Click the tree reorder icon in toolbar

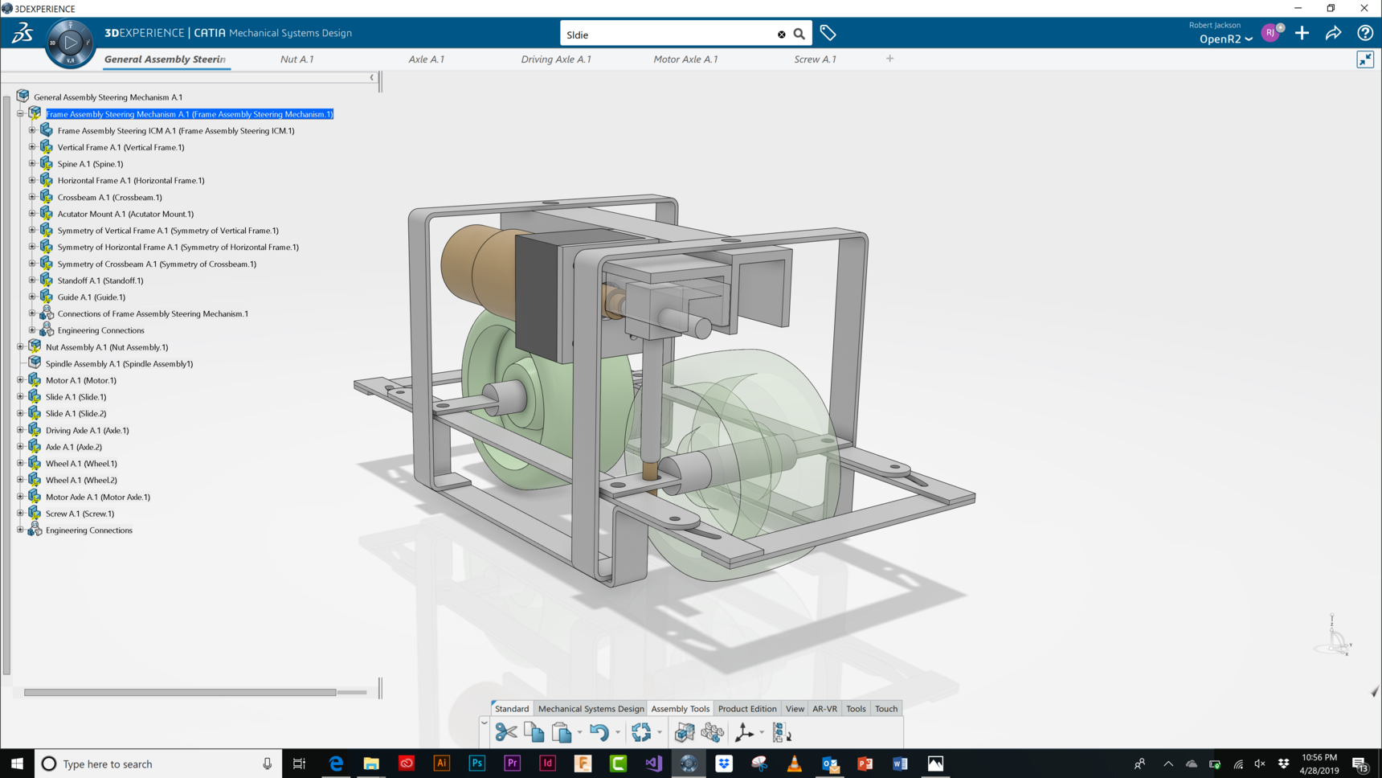click(782, 732)
